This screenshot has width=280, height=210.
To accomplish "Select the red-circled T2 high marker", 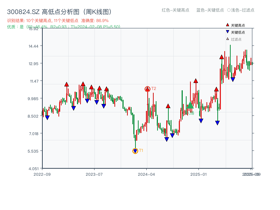I will pyautogui.click(x=147, y=89).
